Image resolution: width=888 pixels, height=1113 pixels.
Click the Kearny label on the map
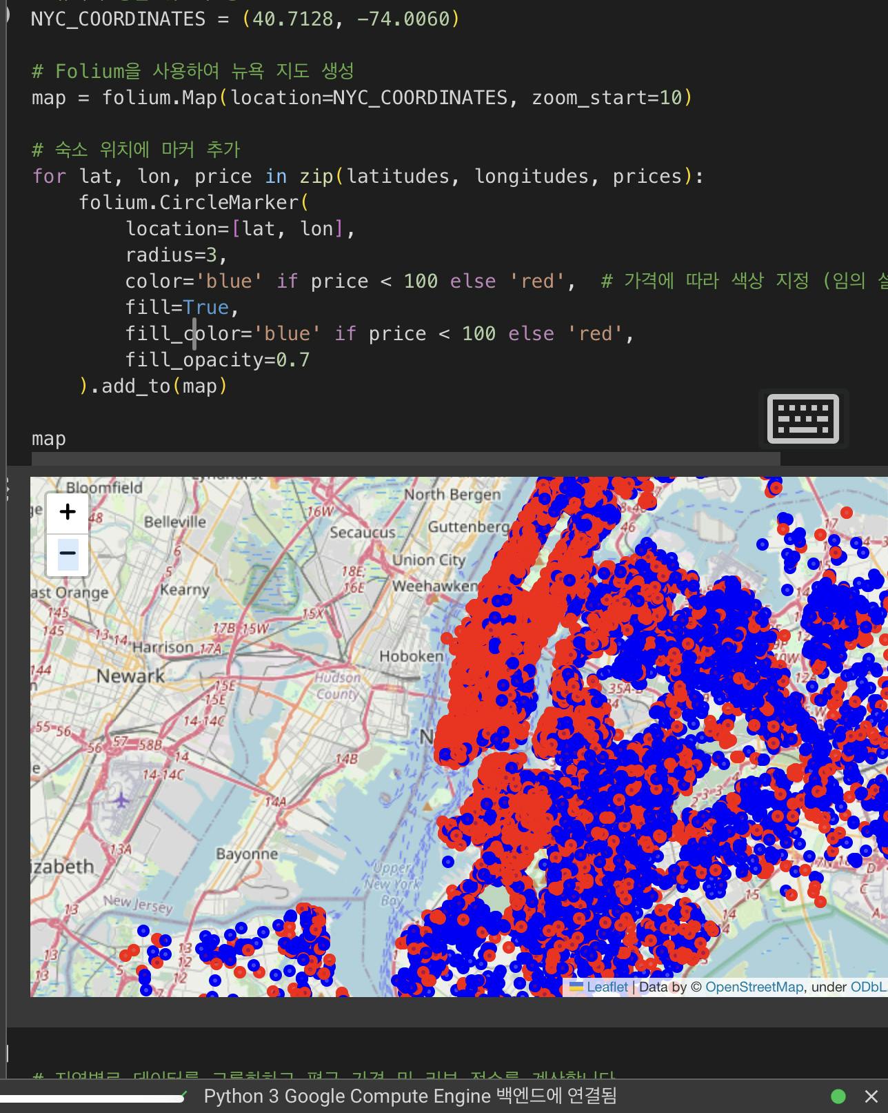[184, 590]
